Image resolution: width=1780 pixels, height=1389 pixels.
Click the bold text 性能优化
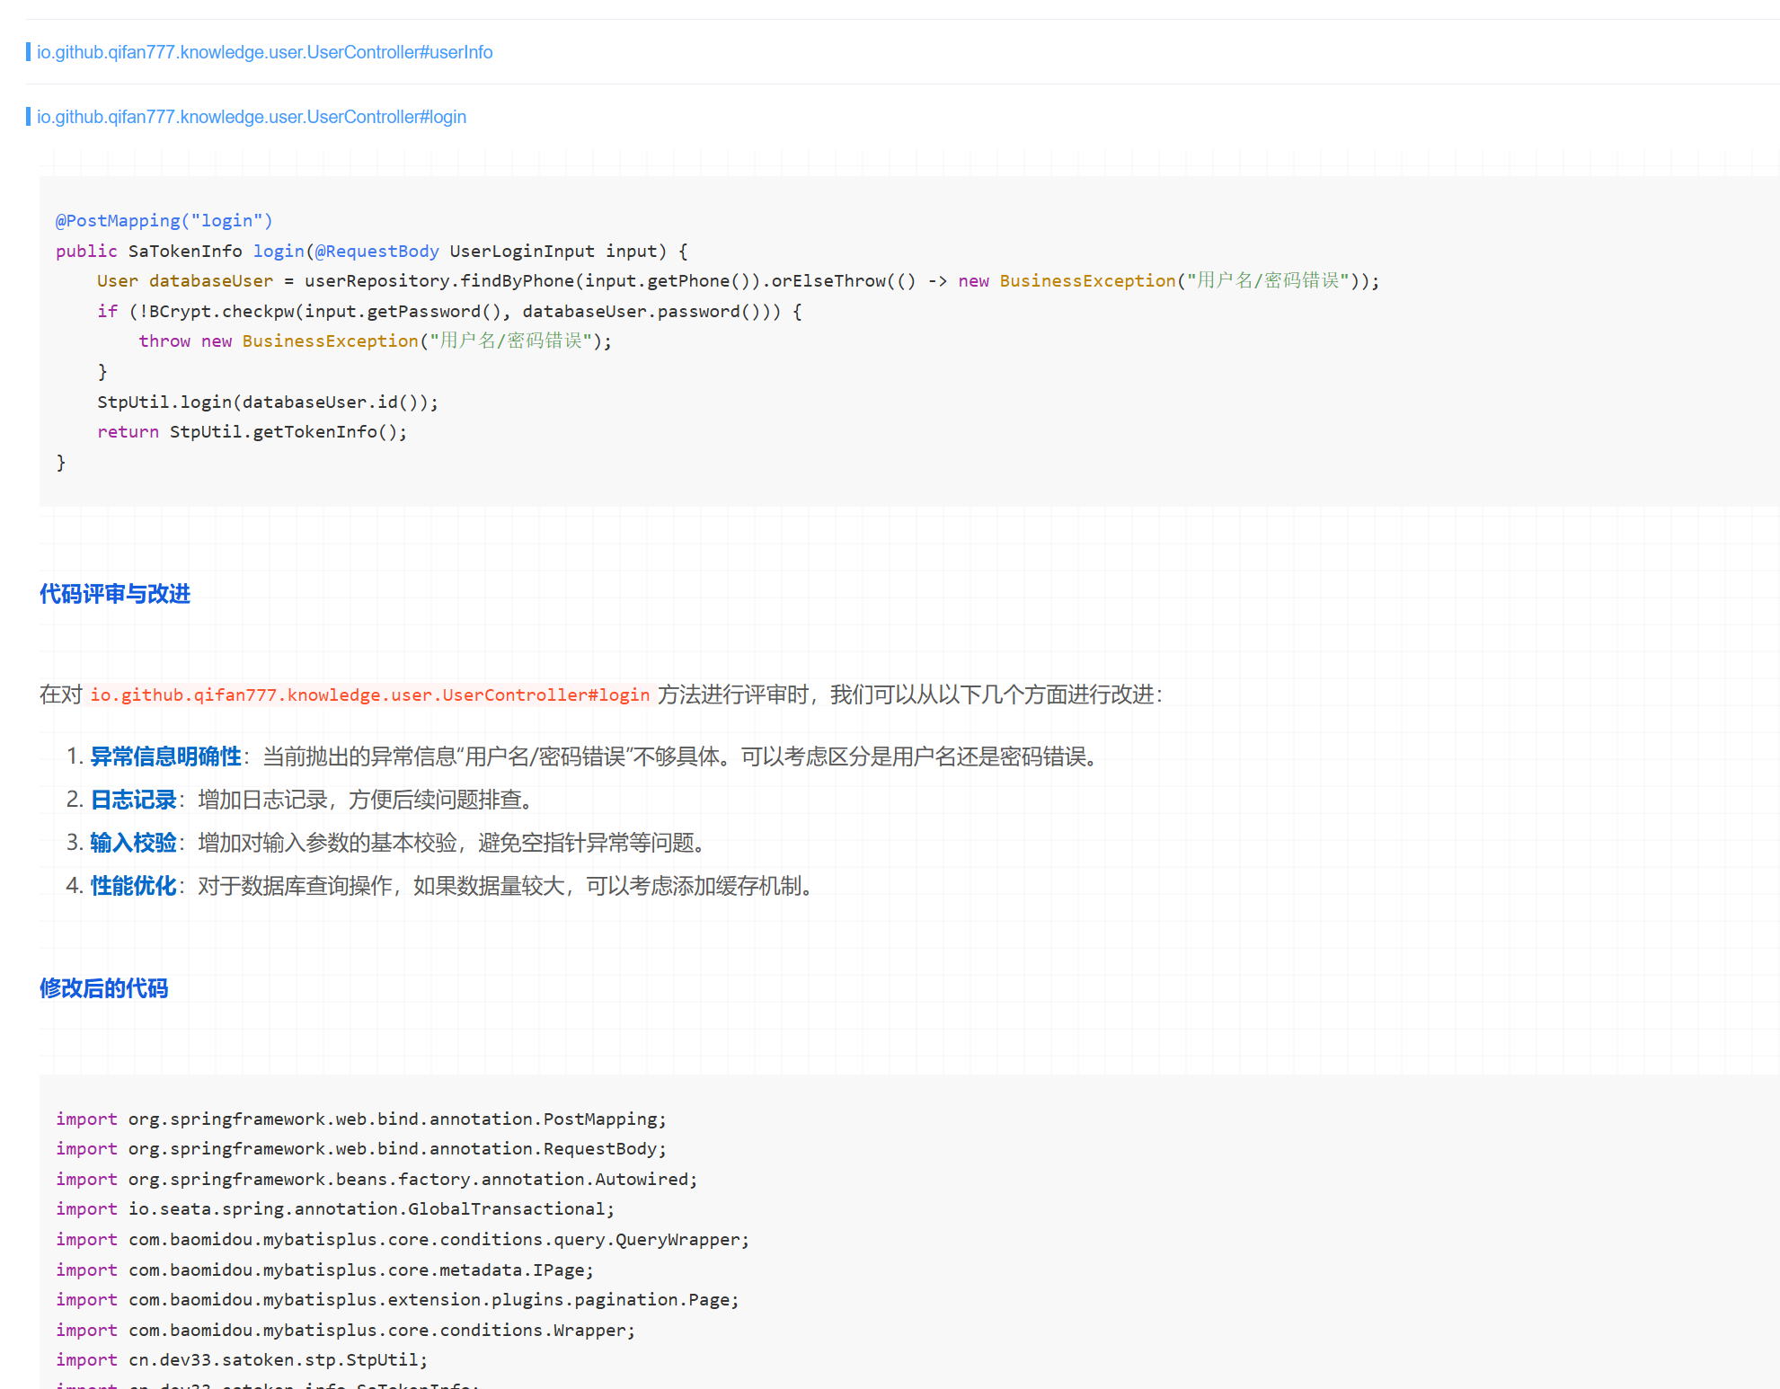pyautogui.click(x=134, y=886)
